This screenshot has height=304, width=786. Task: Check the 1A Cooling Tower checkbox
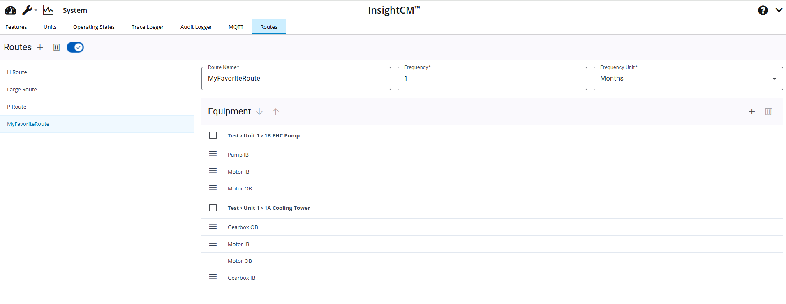[x=213, y=208]
